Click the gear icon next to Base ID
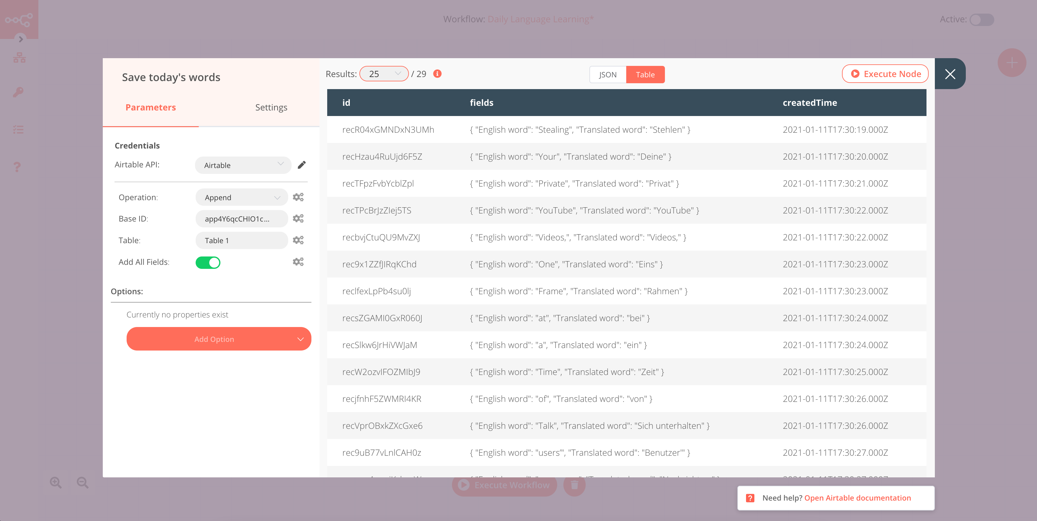 pyautogui.click(x=298, y=219)
